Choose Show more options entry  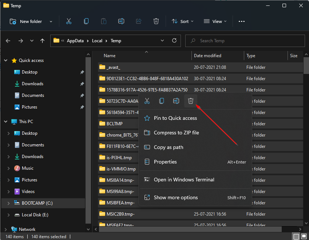[176, 197]
